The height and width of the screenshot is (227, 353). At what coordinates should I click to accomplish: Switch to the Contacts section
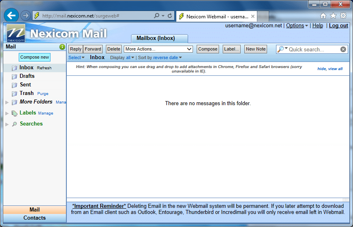(x=35, y=218)
